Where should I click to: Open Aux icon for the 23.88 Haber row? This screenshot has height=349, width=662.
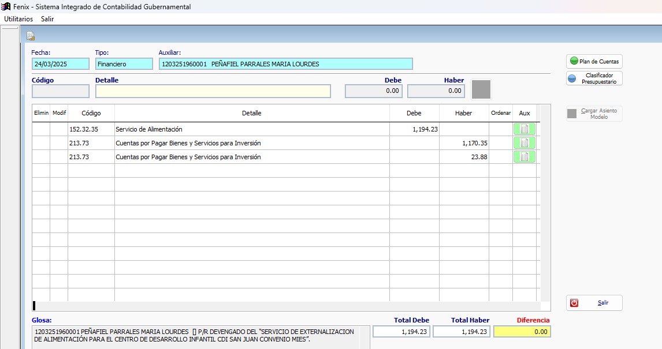524,157
